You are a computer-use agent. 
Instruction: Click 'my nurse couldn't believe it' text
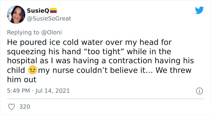[x=96, y=70]
